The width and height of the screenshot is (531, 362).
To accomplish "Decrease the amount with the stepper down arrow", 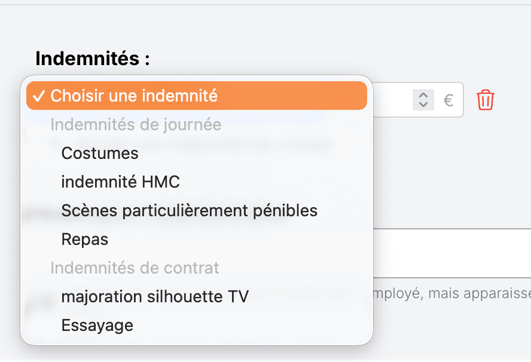I will 423,105.
